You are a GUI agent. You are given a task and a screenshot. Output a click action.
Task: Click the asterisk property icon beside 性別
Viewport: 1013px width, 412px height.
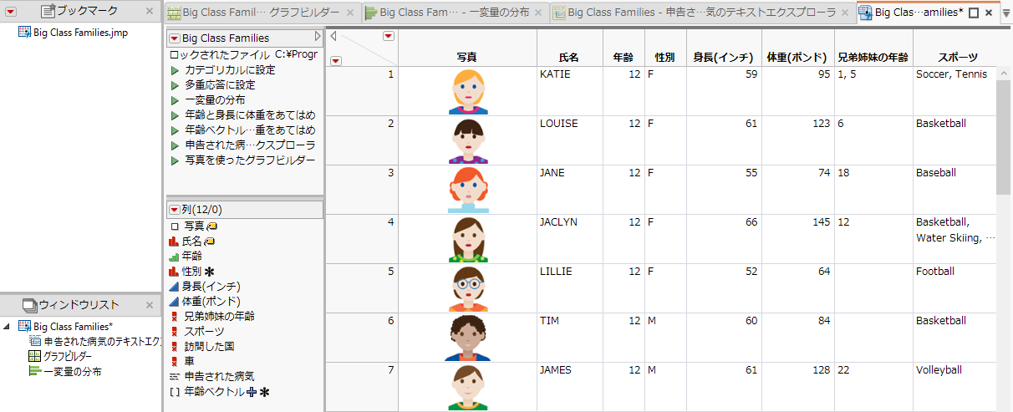pyautogui.click(x=209, y=272)
